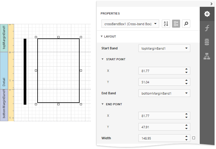216x149 pixels.
Task: Click the small square marker beside Width
Action: click(194, 138)
